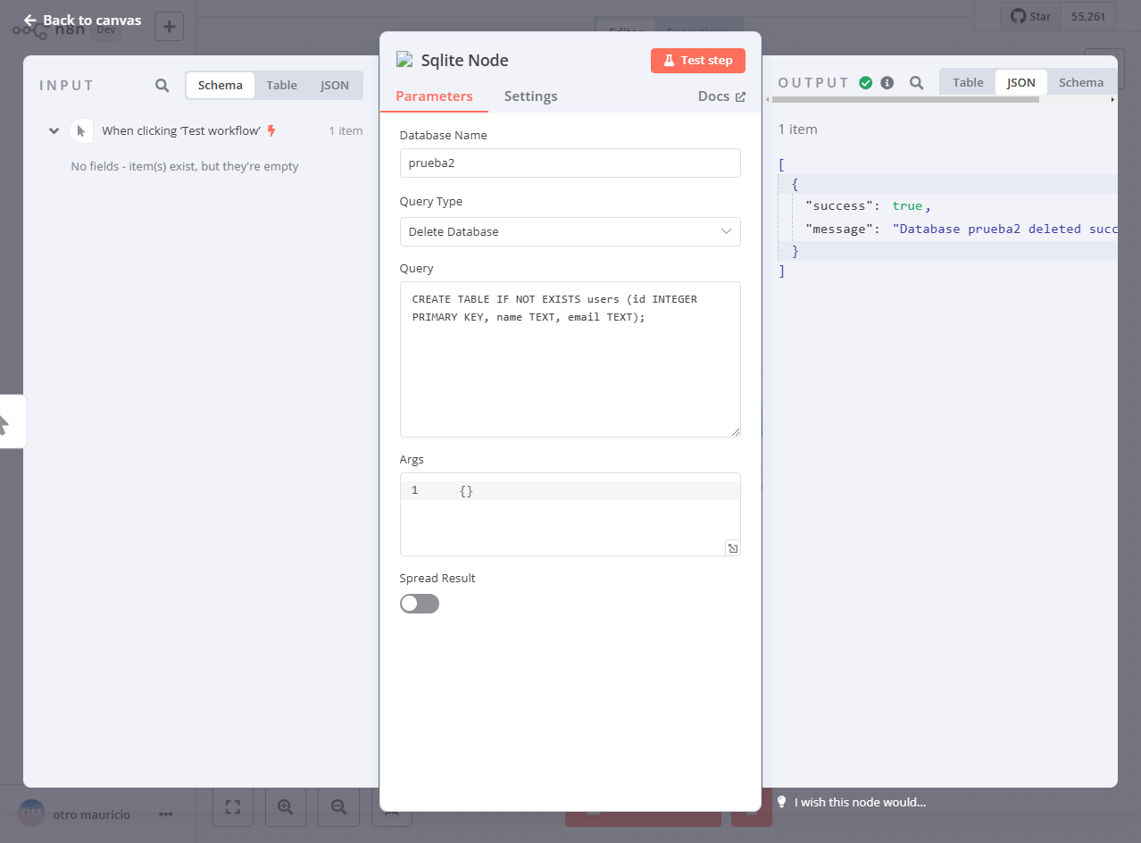Click the right scroll arrow of OUTPUT scrollbar
The height and width of the screenshot is (843, 1141).
[x=1112, y=100]
